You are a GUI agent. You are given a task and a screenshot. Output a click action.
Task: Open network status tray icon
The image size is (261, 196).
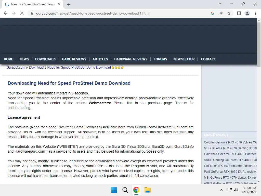[230, 190]
